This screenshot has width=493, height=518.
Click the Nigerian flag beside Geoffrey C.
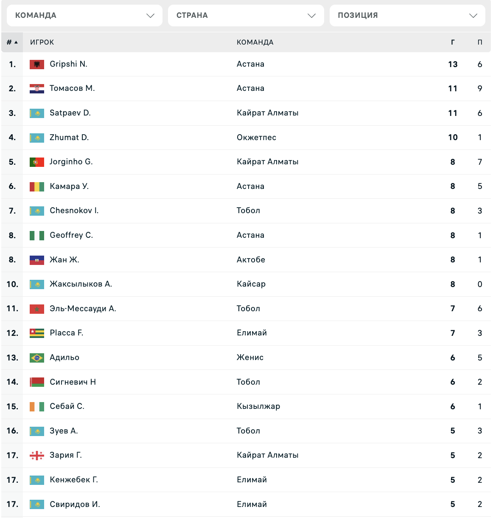click(37, 236)
